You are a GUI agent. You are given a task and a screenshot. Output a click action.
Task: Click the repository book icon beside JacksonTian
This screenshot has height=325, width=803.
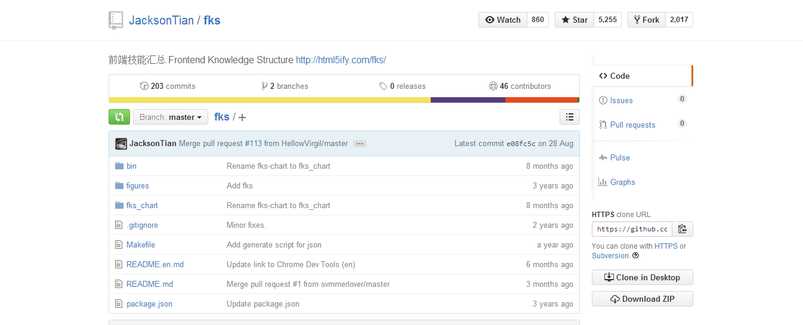tap(116, 20)
